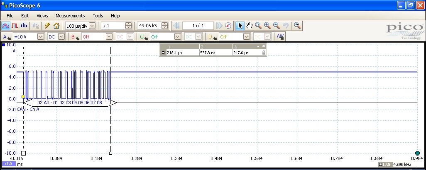Click the auto setup lightning icon
This screenshot has height=170, width=426.
pyautogui.click(x=47, y=26)
